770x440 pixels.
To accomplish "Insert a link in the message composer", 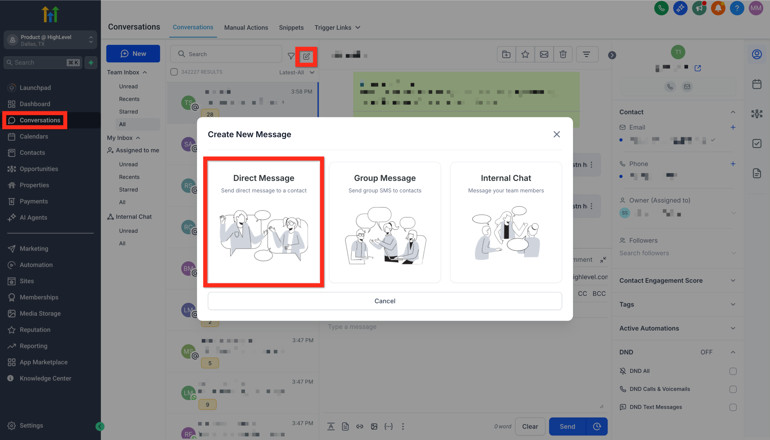I will 360,426.
